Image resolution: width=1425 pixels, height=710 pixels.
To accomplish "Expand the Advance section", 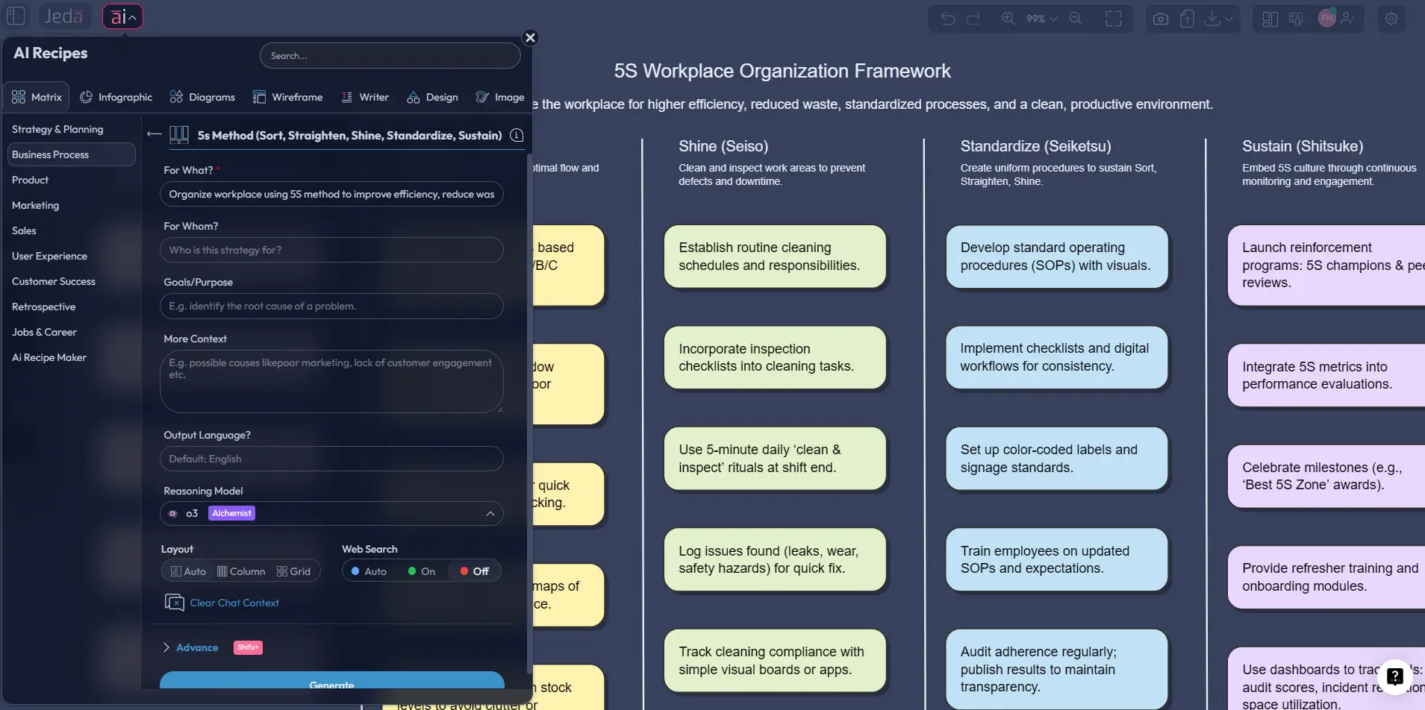I will click(197, 647).
